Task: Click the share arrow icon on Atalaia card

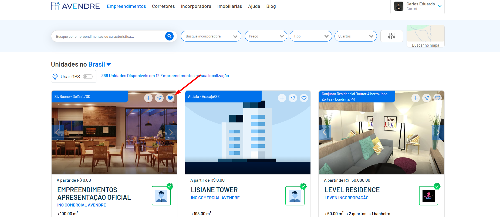Action: (x=293, y=98)
